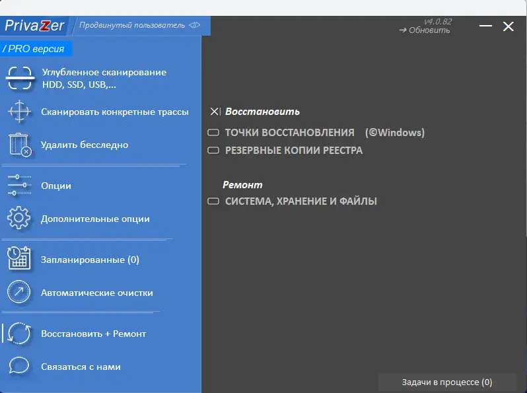Click the calendar clock scheduled icon
Viewport: 527px width, 393px height.
coord(19,258)
